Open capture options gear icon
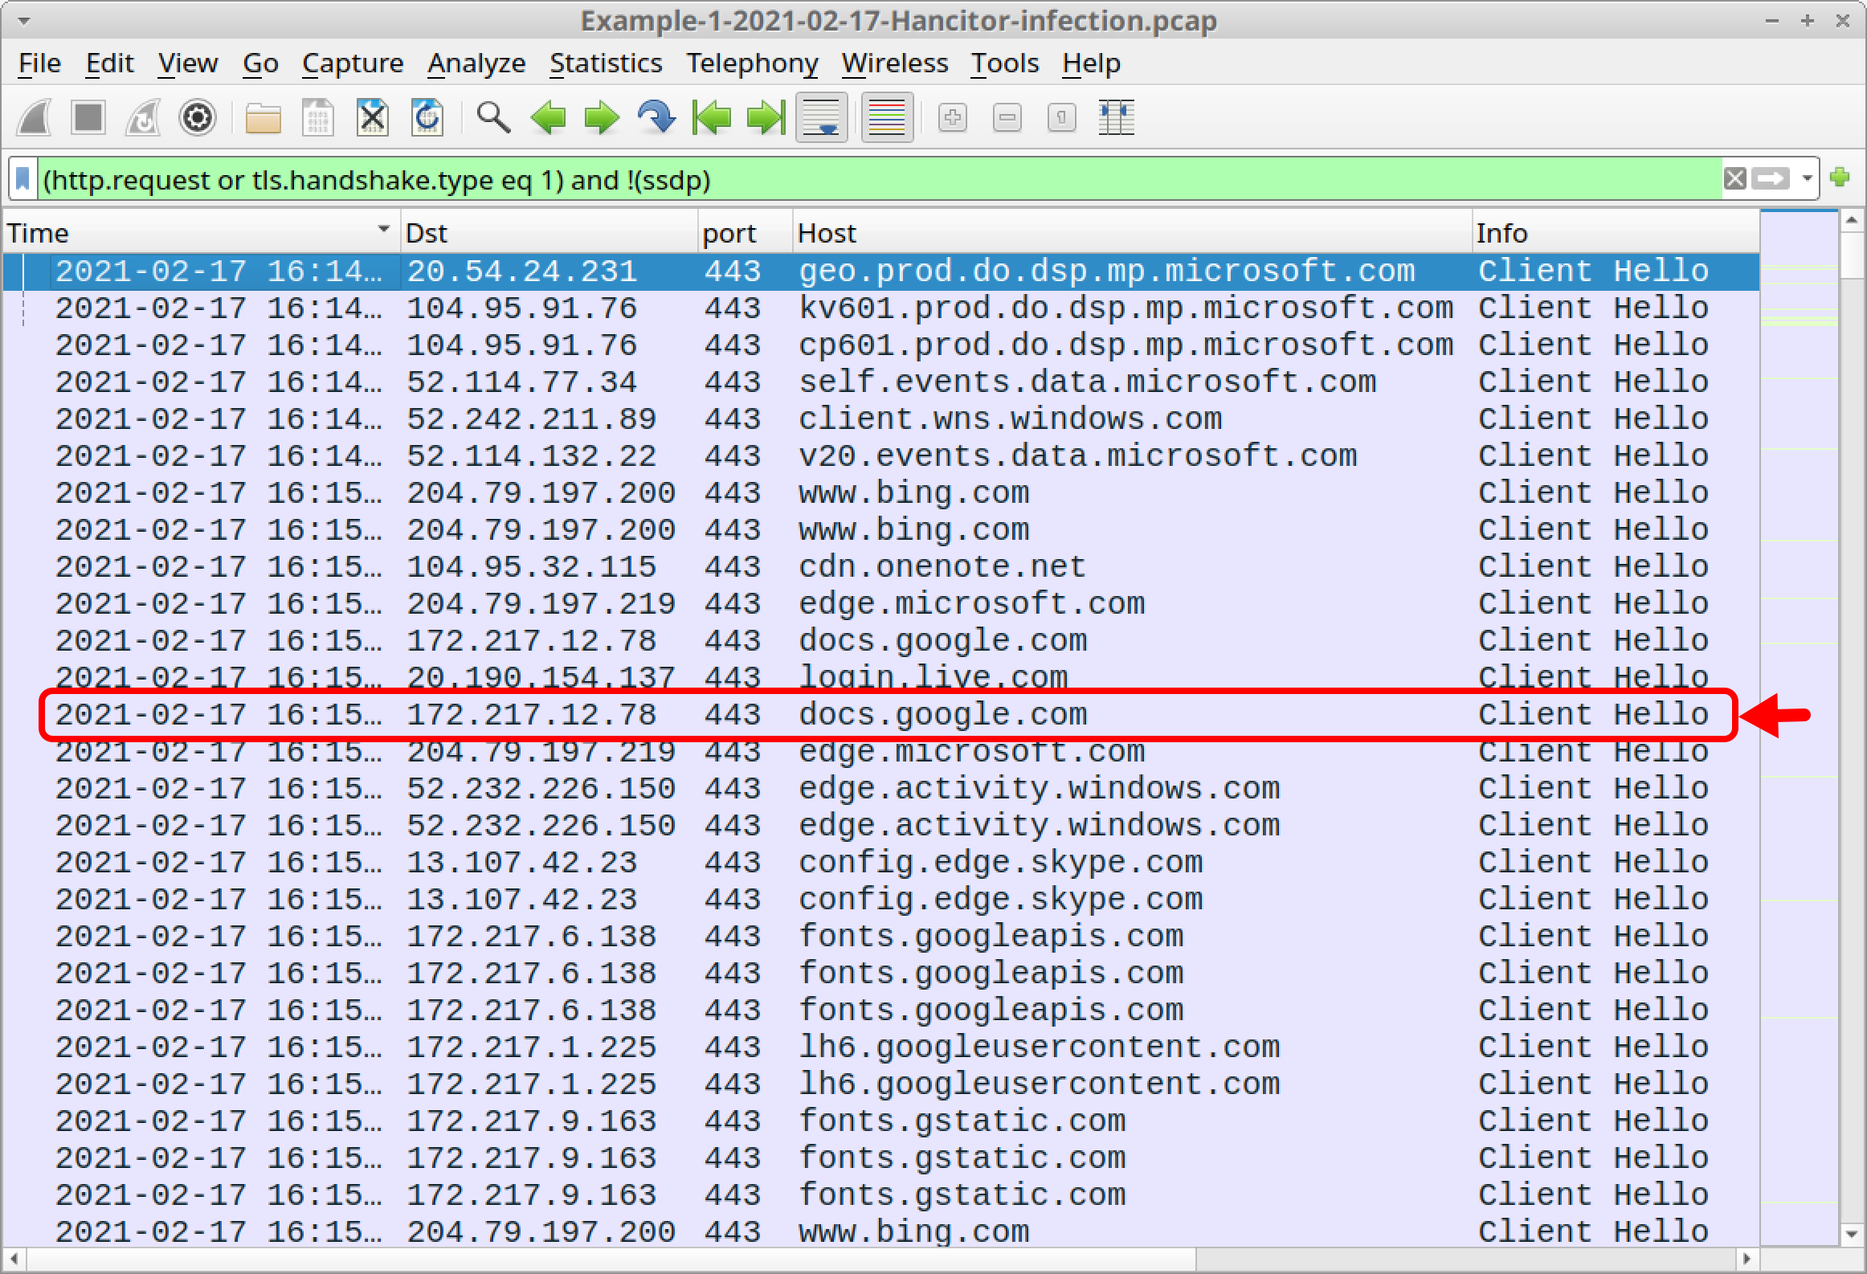Image resolution: width=1867 pixels, height=1274 pixels. pyautogui.click(x=198, y=118)
